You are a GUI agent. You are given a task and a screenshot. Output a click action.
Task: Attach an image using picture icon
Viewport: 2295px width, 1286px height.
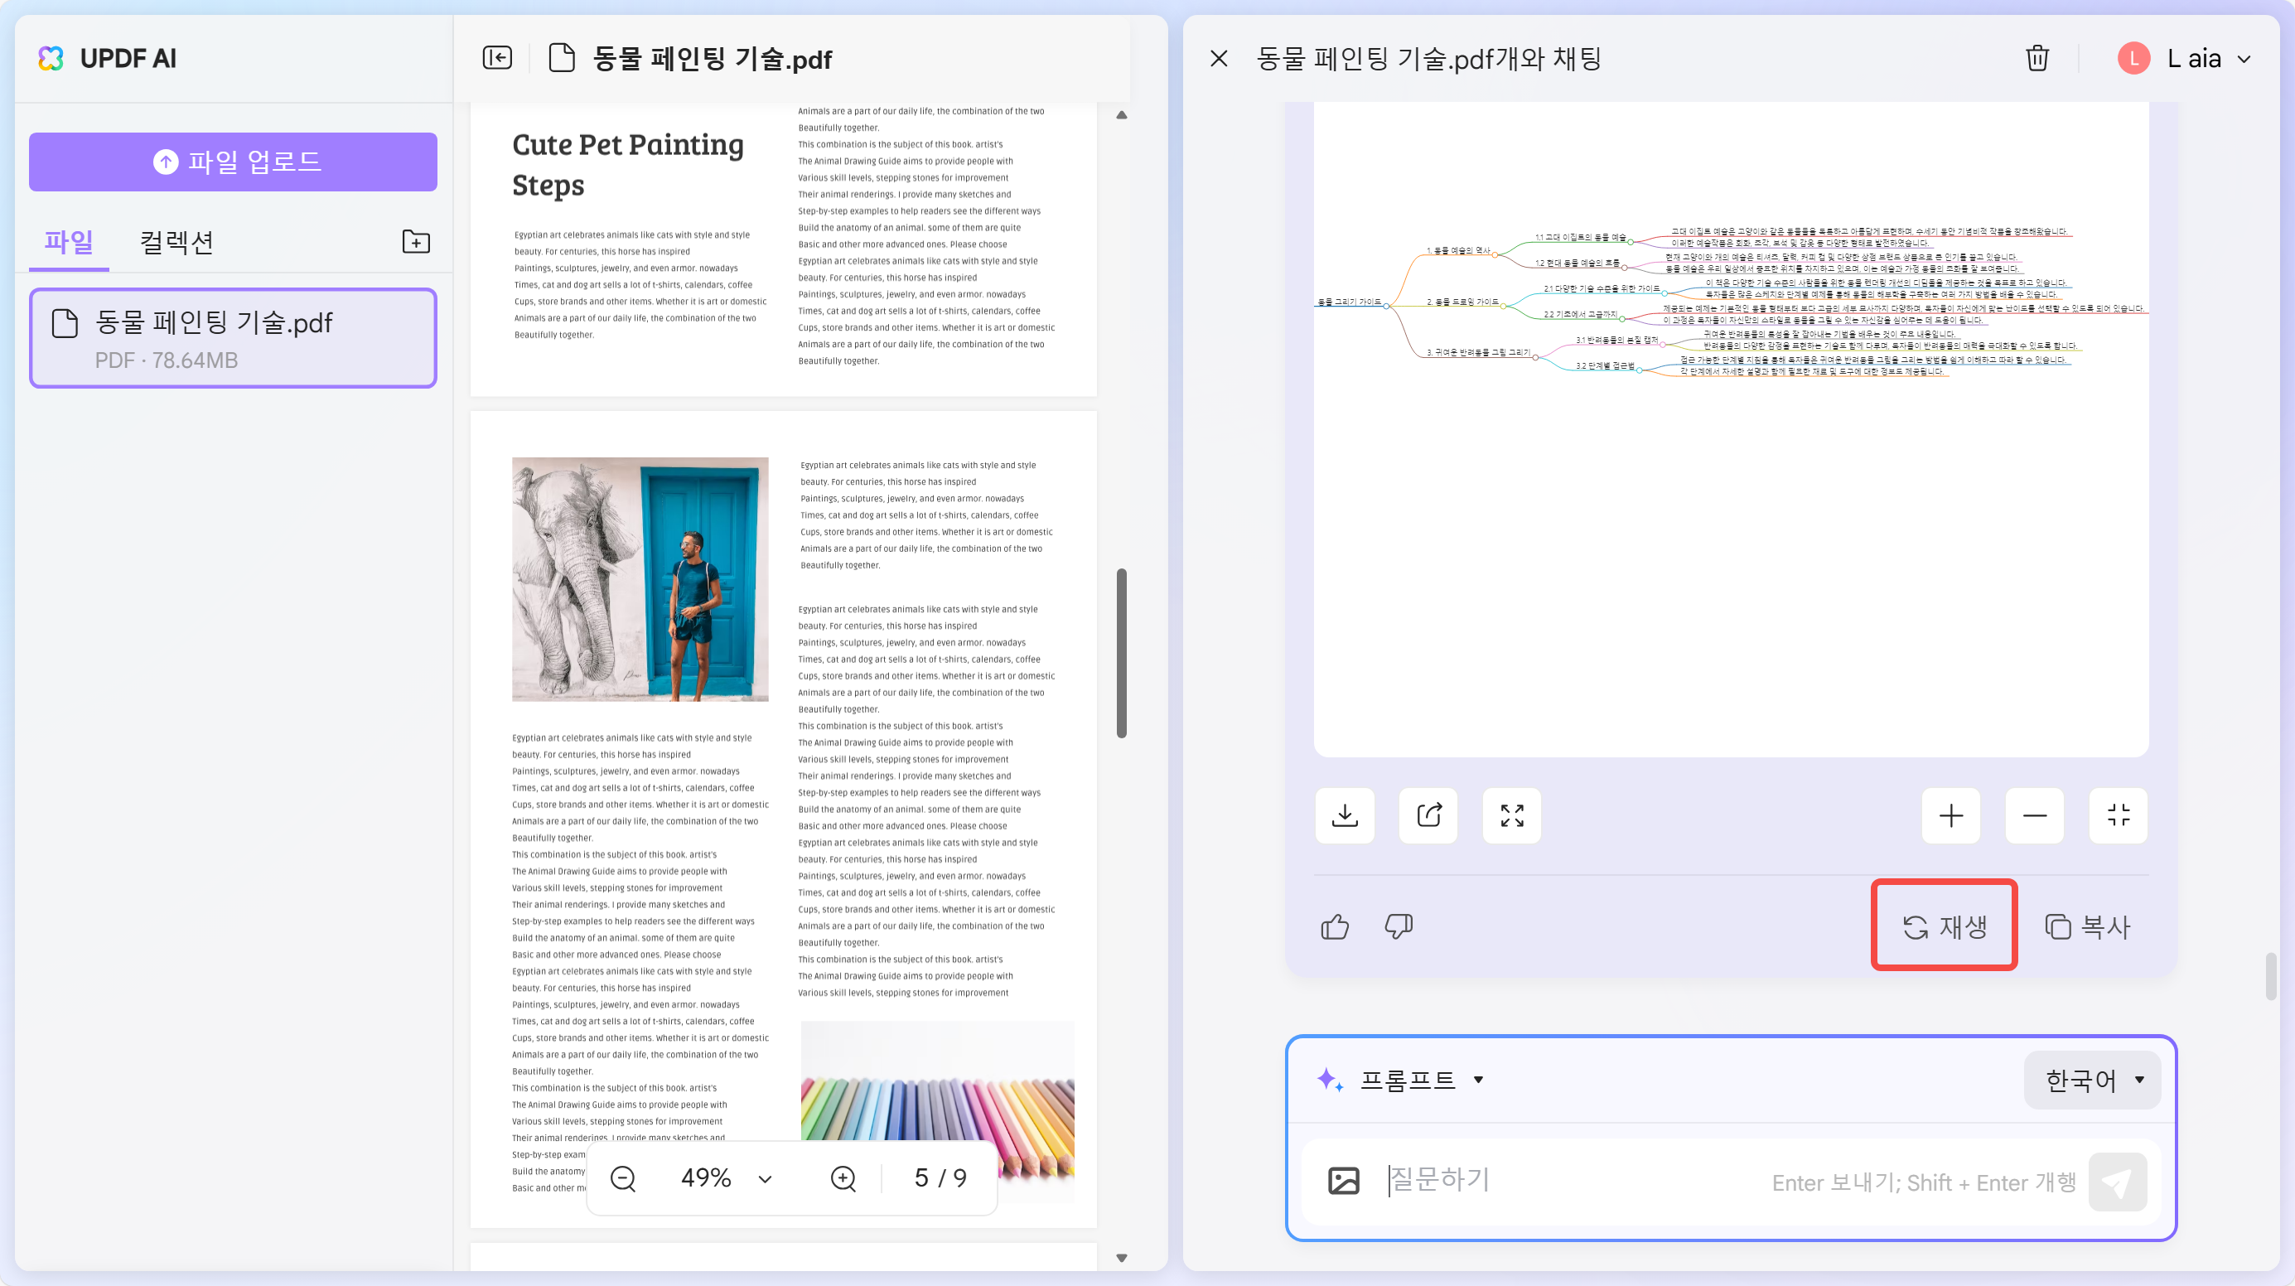click(1344, 1181)
